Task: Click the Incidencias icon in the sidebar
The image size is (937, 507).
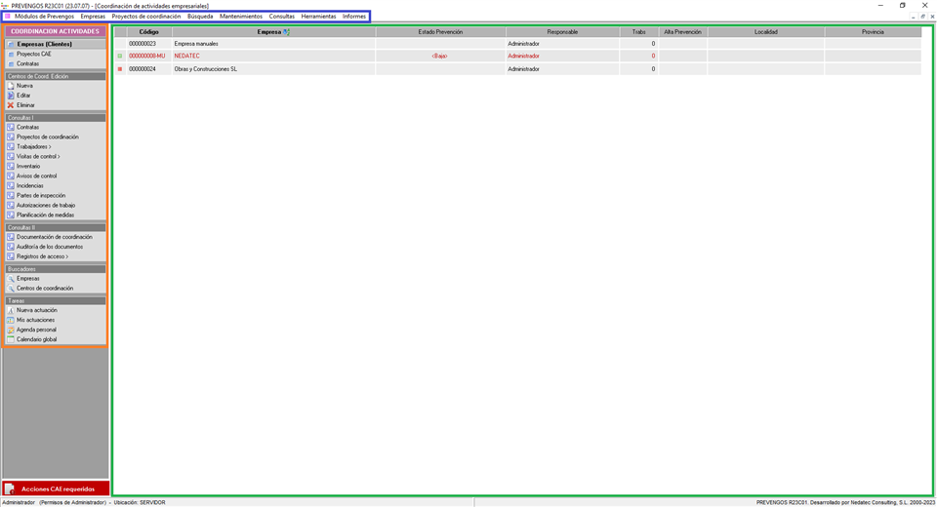Action: 11,186
